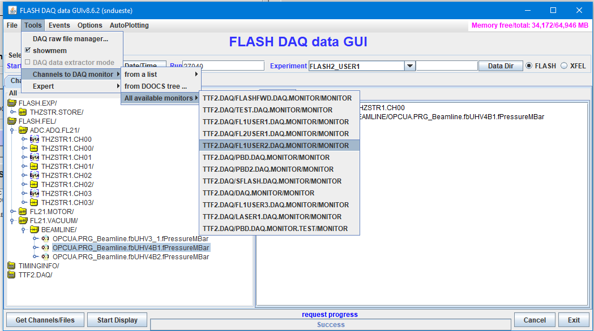594x331 pixels.
Task: Open the Events menu
Action: click(59, 25)
